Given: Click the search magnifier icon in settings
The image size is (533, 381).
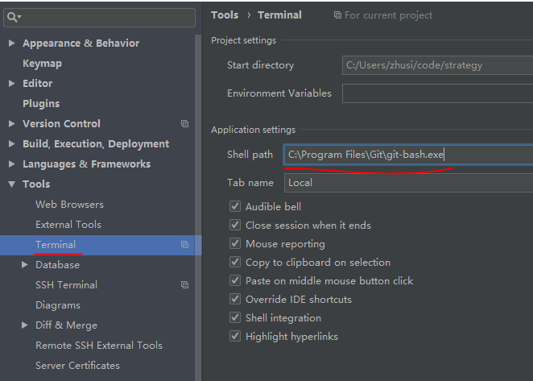Looking at the screenshot, I should click(12, 17).
